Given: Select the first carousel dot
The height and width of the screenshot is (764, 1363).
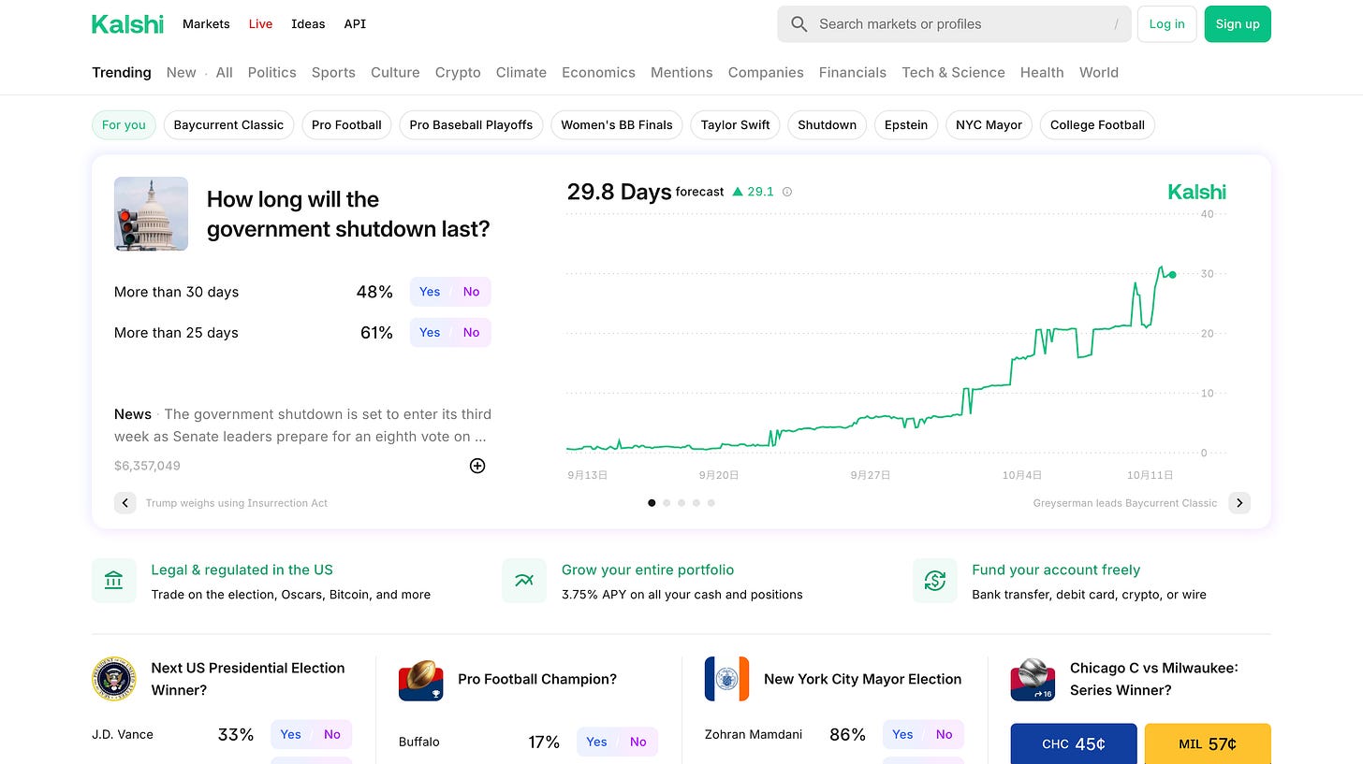Looking at the screenshot, I should (652, 503).
